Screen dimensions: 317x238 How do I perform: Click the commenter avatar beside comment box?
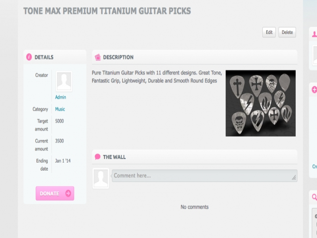(101, 178)
